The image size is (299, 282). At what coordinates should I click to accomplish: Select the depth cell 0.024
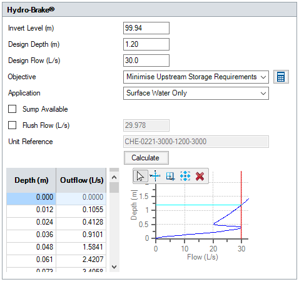click(31, 223)
